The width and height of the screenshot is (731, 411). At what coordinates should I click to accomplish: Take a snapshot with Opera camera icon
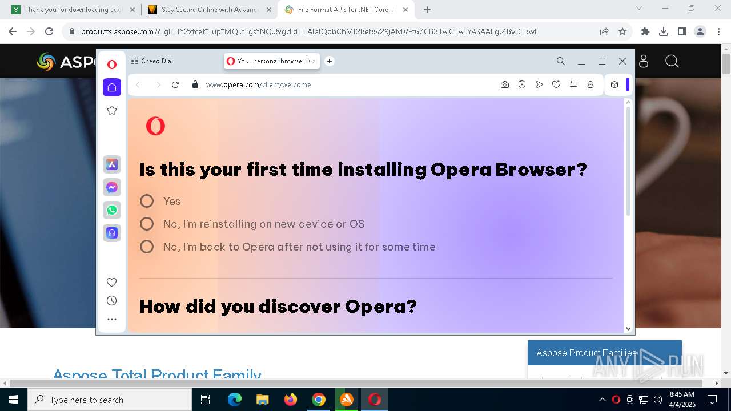[505, 84]
